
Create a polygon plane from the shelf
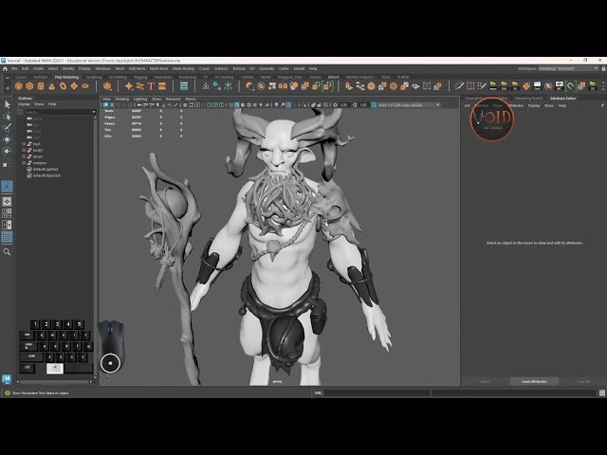point(74,86)
